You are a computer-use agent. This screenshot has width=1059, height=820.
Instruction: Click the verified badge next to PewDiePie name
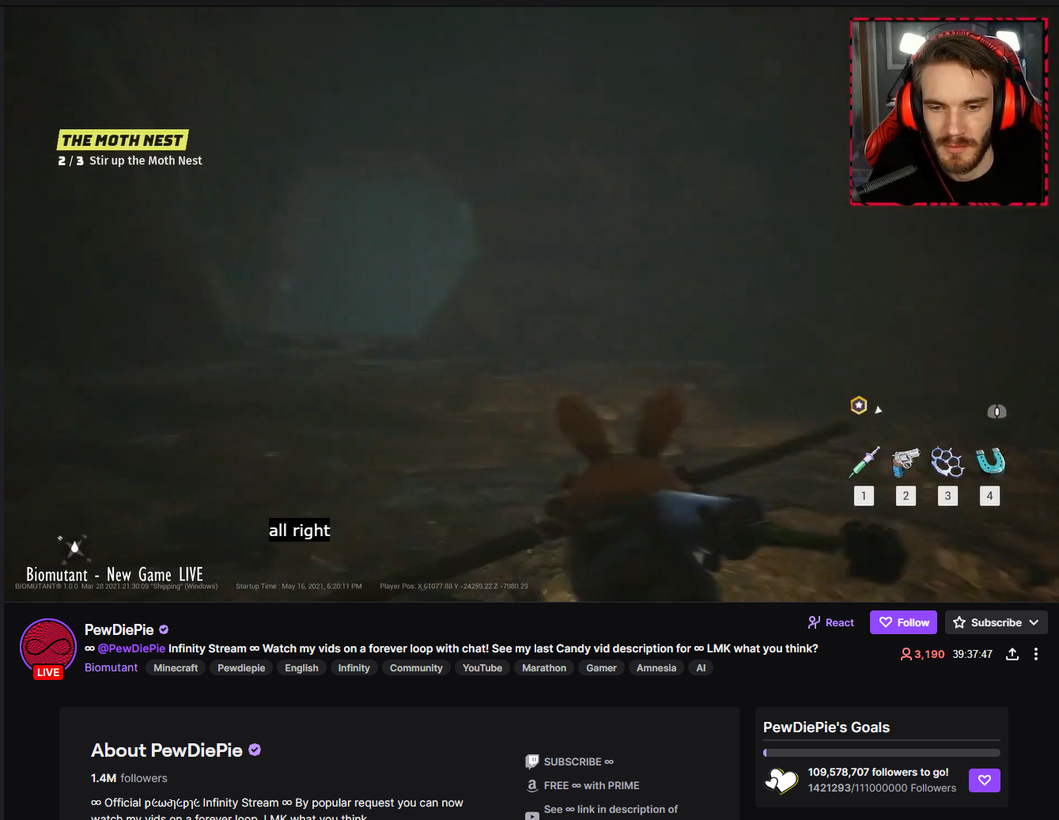point(164,629)
